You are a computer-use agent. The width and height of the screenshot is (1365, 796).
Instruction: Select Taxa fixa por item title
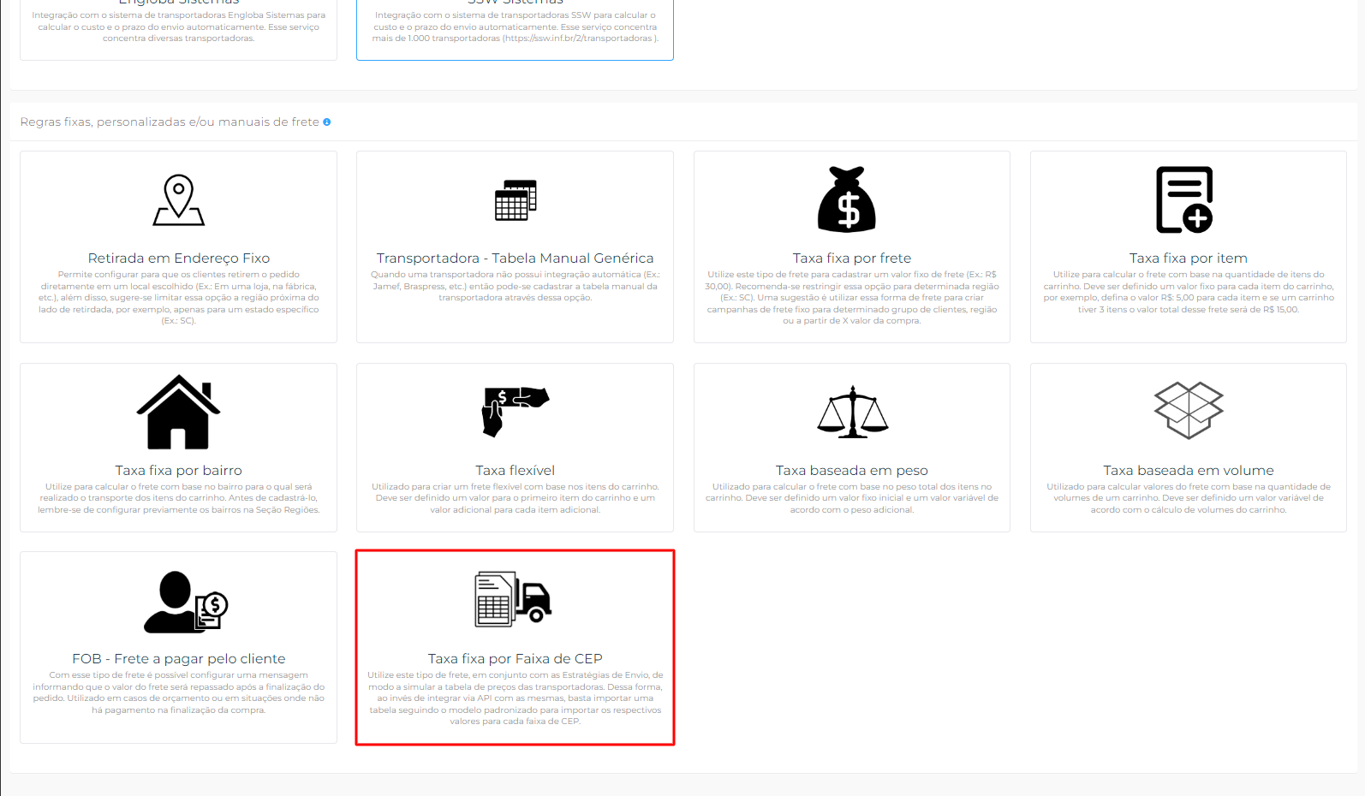point(1189,258)
